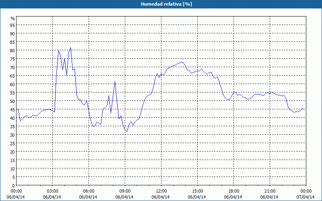This screenshot has width=322, height=201.
Task: Click the 45 y-axis label
Action: (12, 109)
